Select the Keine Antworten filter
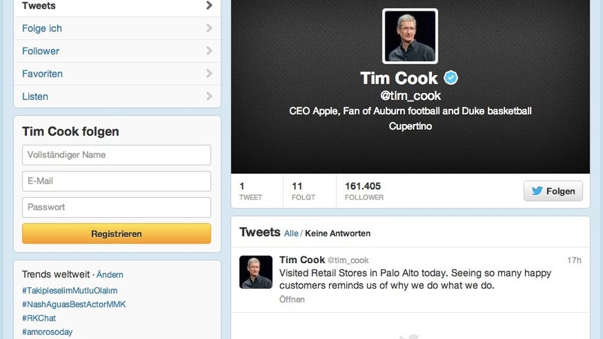603x339 pixels. [338, 233]
